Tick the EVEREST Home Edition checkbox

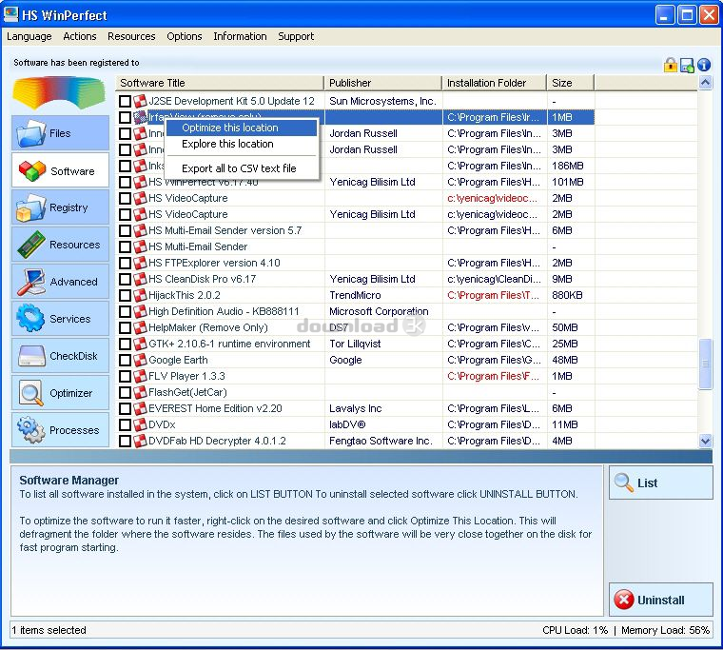(125, 408)
